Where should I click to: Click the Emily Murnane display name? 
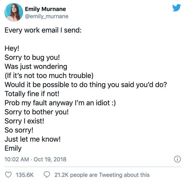point(45,9)
